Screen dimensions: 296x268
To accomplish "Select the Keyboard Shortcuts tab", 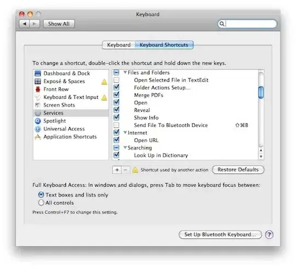I will pos(164,45).
